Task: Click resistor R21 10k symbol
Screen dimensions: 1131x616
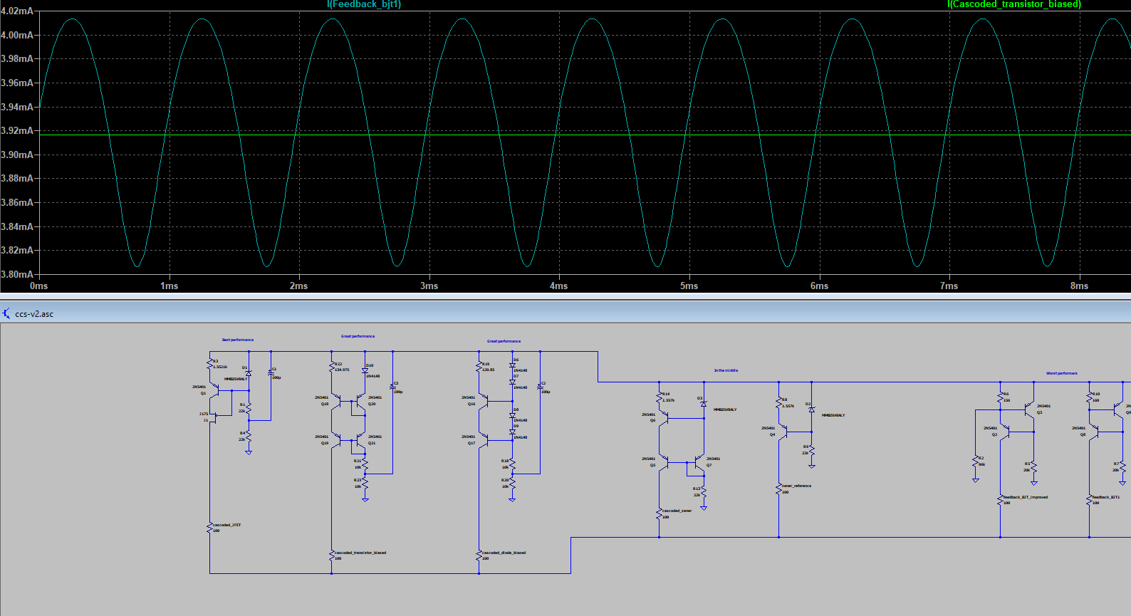Action: (365, 464)
